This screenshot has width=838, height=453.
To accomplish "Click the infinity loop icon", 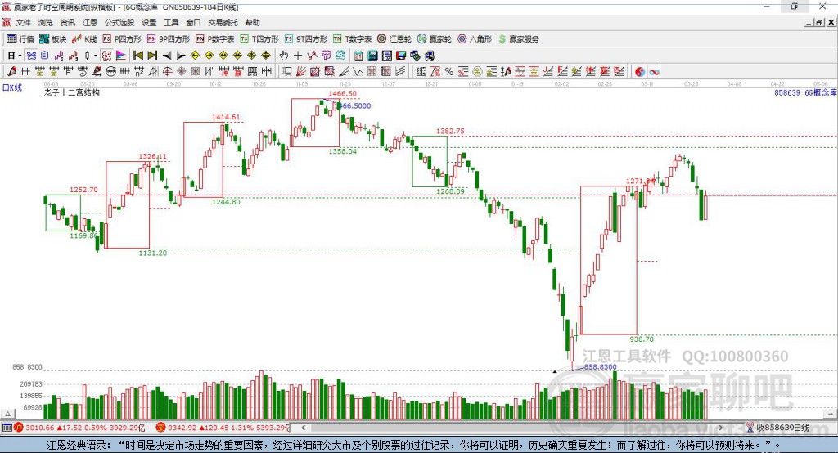I will [653, 72].
